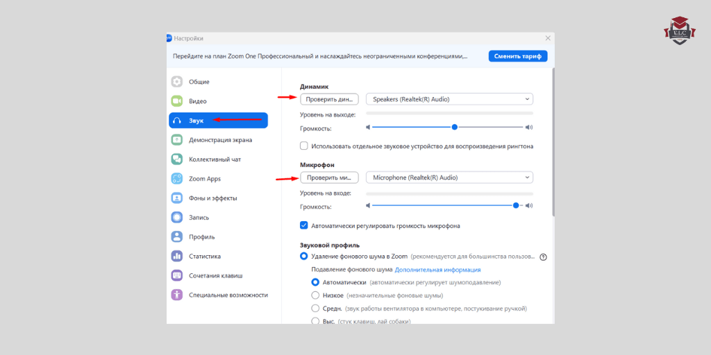Image resolution: width=711 pixels, height=355 pixels.
Task: Click the Микрофон section heading
Action: pos(317,165)
